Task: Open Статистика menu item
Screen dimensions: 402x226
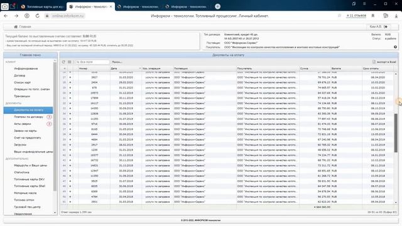Action: coord(21,173)
